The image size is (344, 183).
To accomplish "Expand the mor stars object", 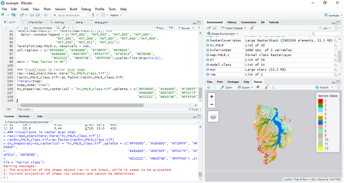I will 208,70.
